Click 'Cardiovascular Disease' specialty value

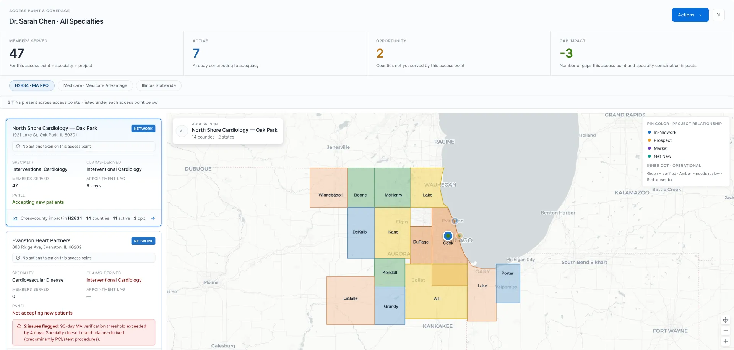coord(38,280)
